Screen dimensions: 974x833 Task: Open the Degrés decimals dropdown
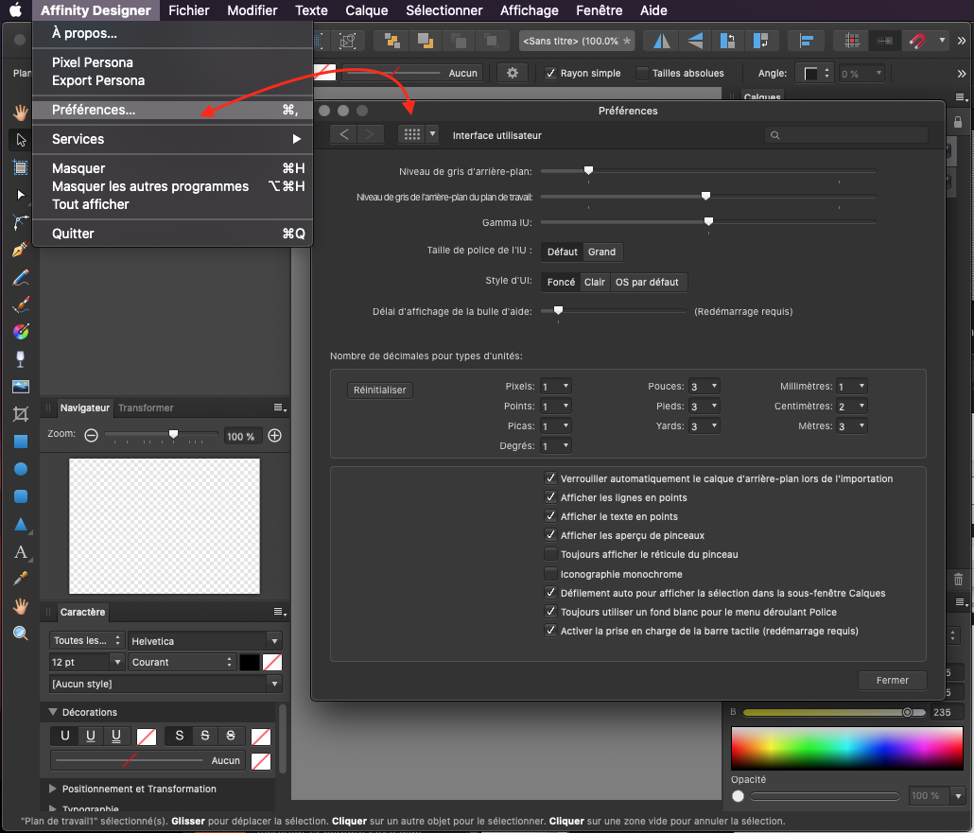pos(555,446)
